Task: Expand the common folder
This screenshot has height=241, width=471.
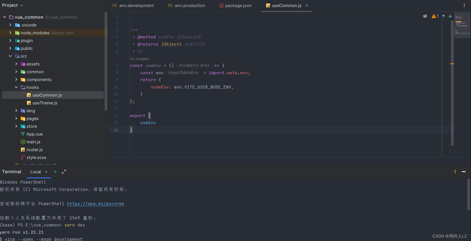Action: tap(16, 72)
